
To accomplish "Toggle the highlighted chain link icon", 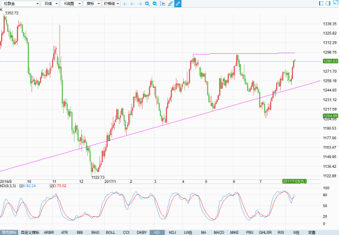I will pos(178,4).
